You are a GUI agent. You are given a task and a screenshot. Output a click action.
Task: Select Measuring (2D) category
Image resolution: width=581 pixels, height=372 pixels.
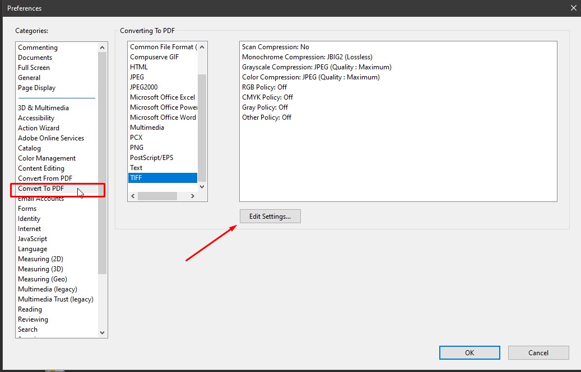40,259
